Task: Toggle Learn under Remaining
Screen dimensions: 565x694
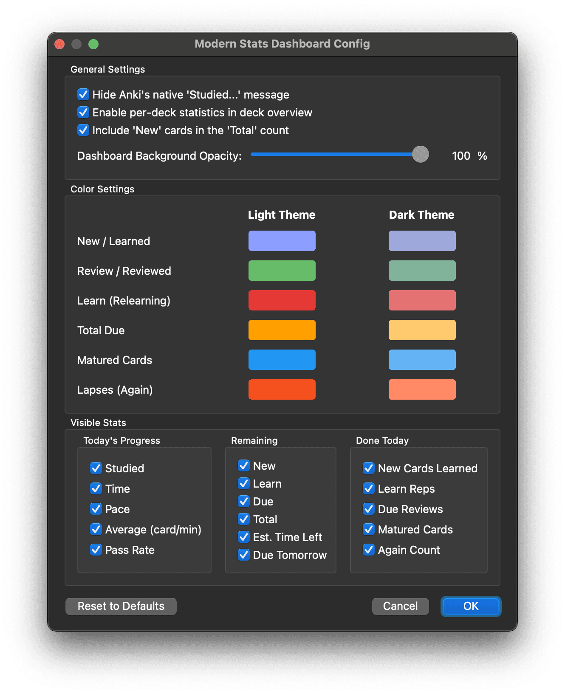Action: (244, 483)
